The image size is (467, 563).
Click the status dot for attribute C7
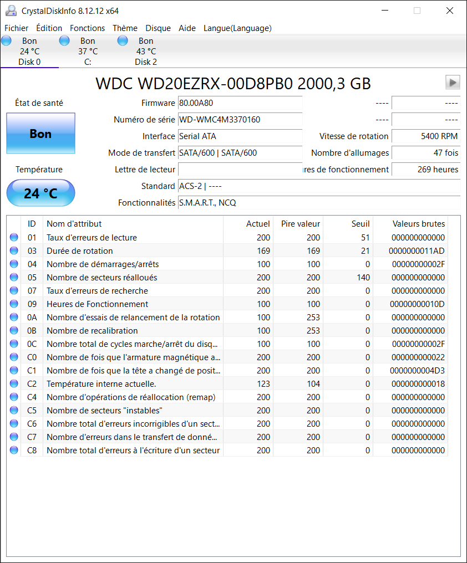14,437
